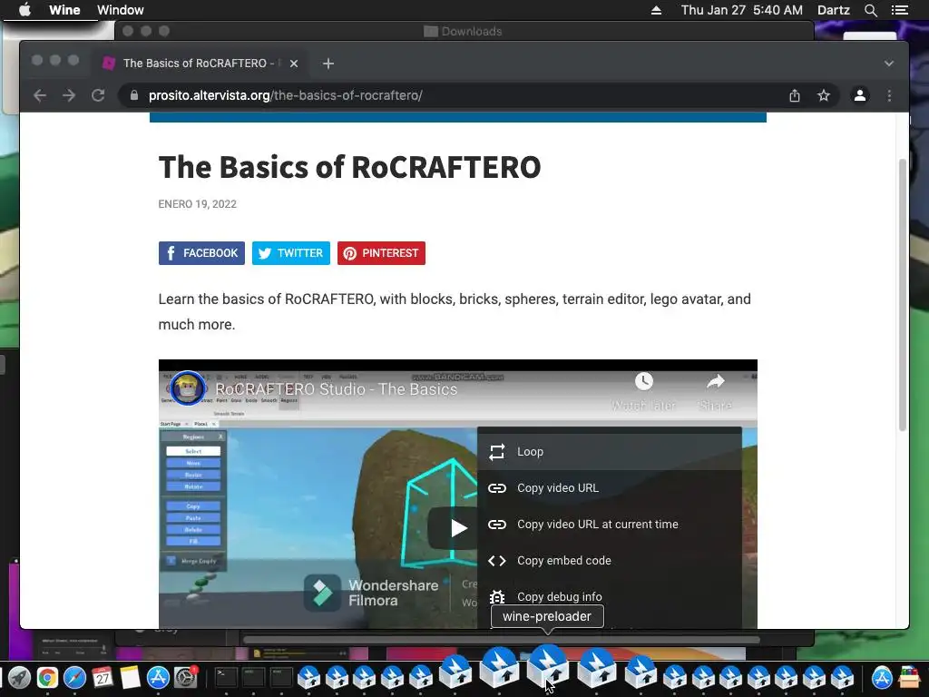Open the Wine application menu
The height and width of the screenshot is (697, 929).
coord(64,10)
